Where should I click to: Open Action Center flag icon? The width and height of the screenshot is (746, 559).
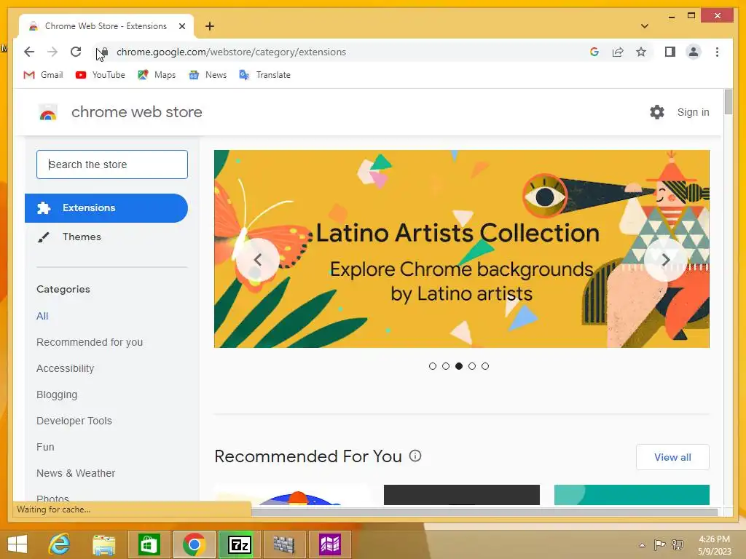659,544
